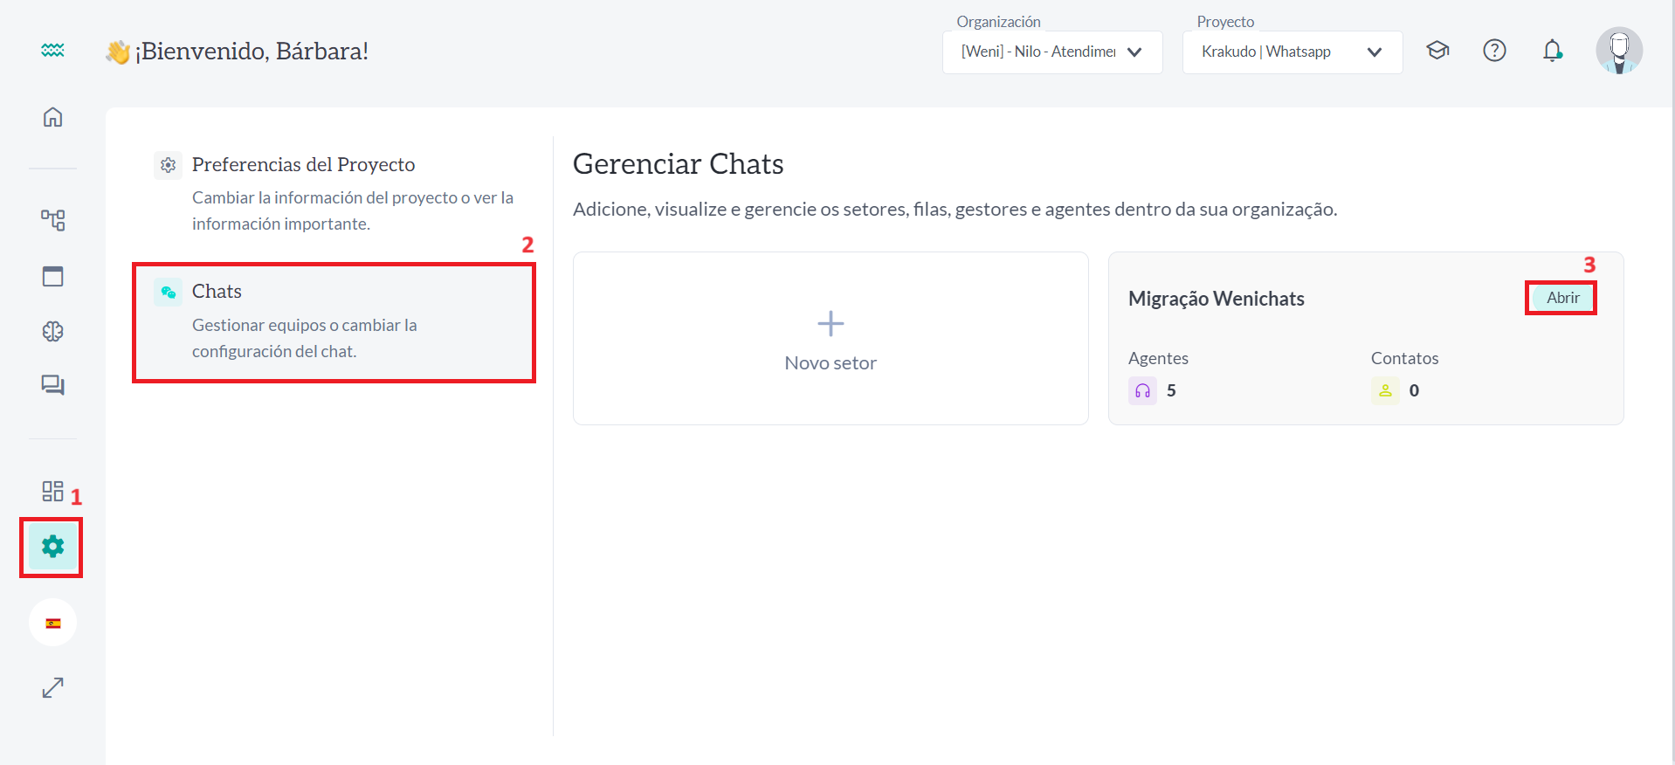This screenshot has height=765, width=1675.
Task: Open the Organización dropdown
Action: point(1052,52)
